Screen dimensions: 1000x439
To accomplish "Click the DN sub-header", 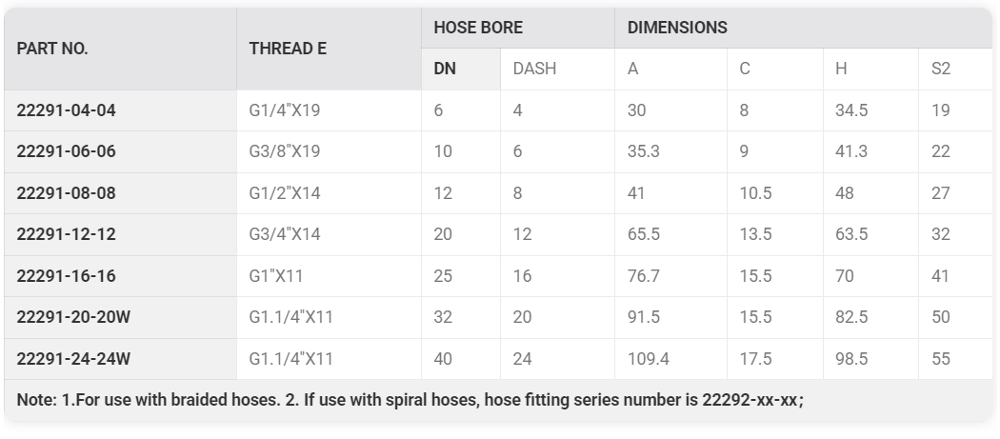I will click(x=445, y=70).
